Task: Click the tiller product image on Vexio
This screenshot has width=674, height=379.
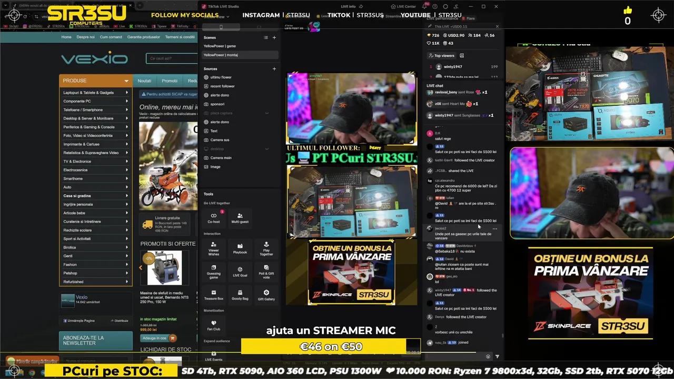Action: (x=168, y=166)
